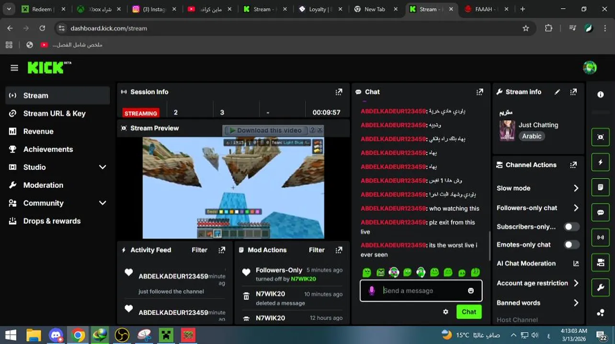Click the Just Chatting category thumbnail
The height and width of the screenshot is (344, 615).
(507, 130)
